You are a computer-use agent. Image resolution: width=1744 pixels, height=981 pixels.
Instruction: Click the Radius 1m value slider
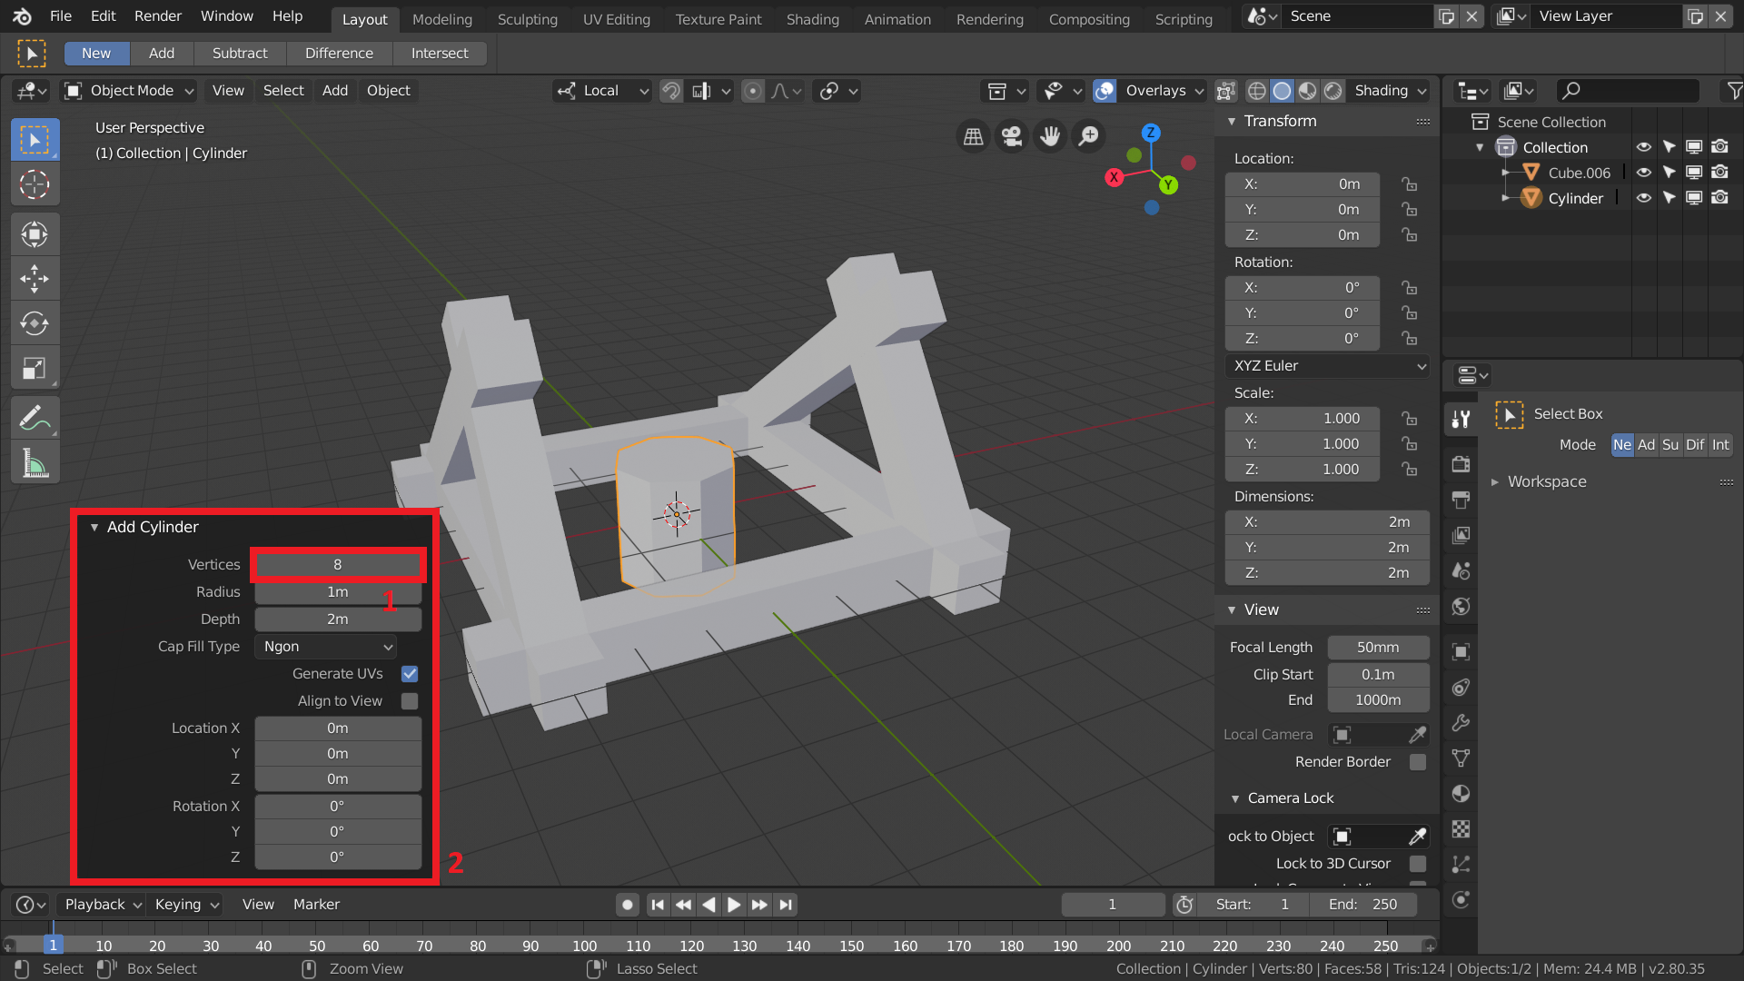pos(338,592)
